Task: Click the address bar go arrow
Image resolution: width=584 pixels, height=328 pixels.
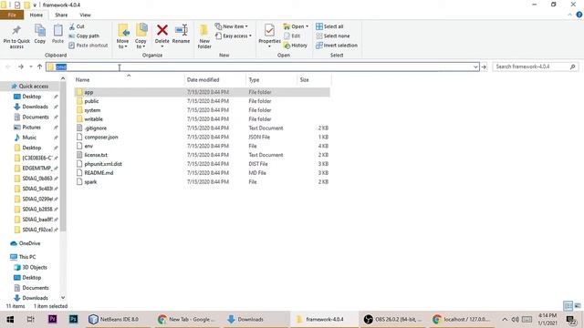Action: click(484, 67)
